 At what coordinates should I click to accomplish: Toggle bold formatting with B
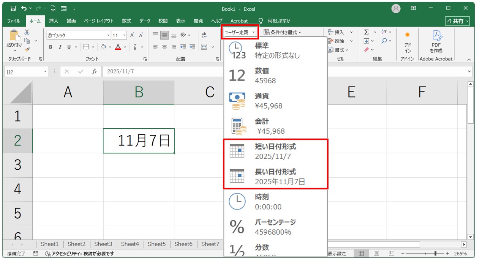(51, 47)
